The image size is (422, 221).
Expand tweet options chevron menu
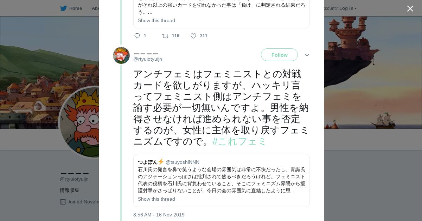point(307,55)
